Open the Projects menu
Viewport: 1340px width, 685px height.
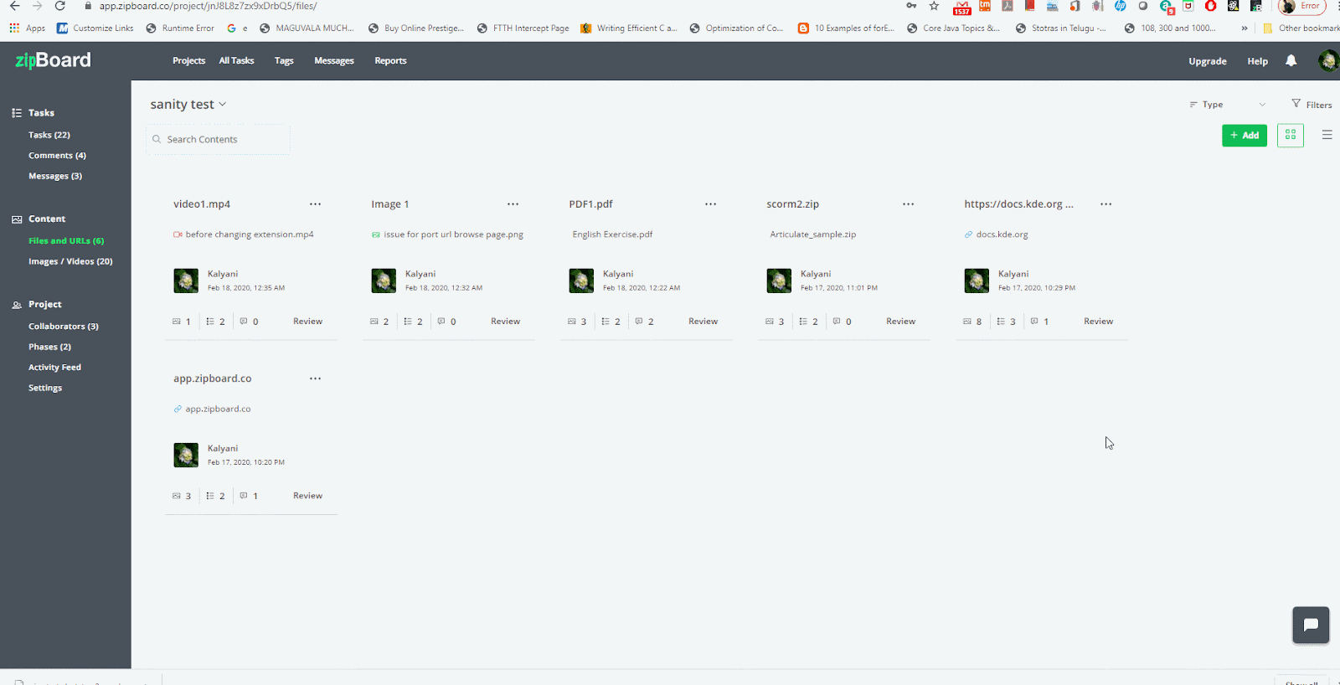click(189, 61)
